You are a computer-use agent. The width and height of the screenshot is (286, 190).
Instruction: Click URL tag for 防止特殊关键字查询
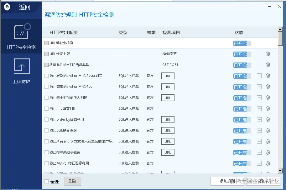(x=168, y=152)
